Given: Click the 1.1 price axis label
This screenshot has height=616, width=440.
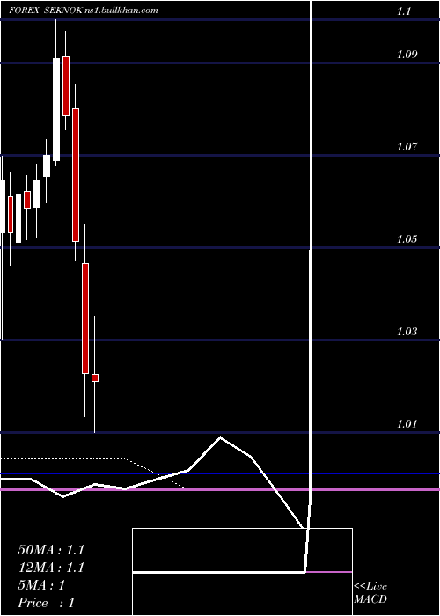Looking at the screenshot, I should tap(404, 11).
